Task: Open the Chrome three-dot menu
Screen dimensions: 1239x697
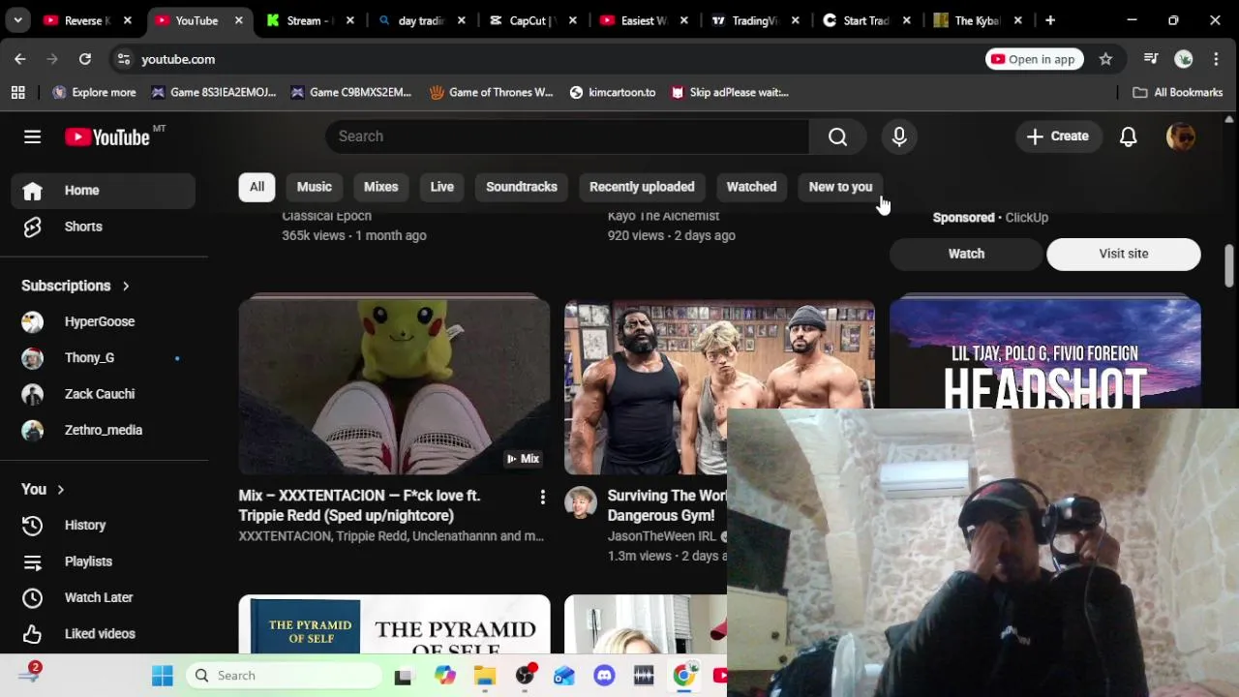Action: [x=1216, y=59]
